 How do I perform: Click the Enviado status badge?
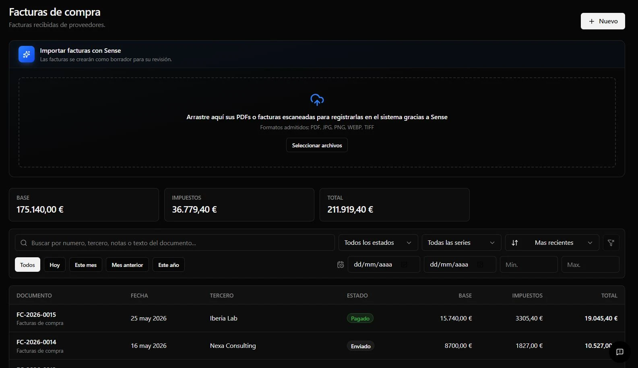[361, 346]
